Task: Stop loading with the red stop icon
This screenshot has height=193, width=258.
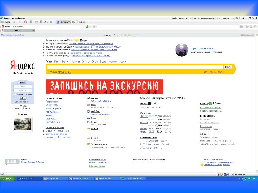Action: click(x=25, y=22)
